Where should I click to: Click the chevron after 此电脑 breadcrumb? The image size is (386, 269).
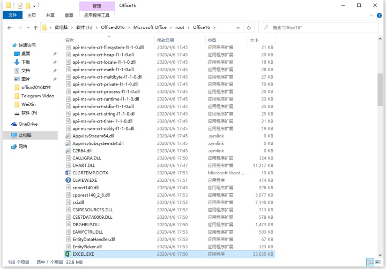72,27
